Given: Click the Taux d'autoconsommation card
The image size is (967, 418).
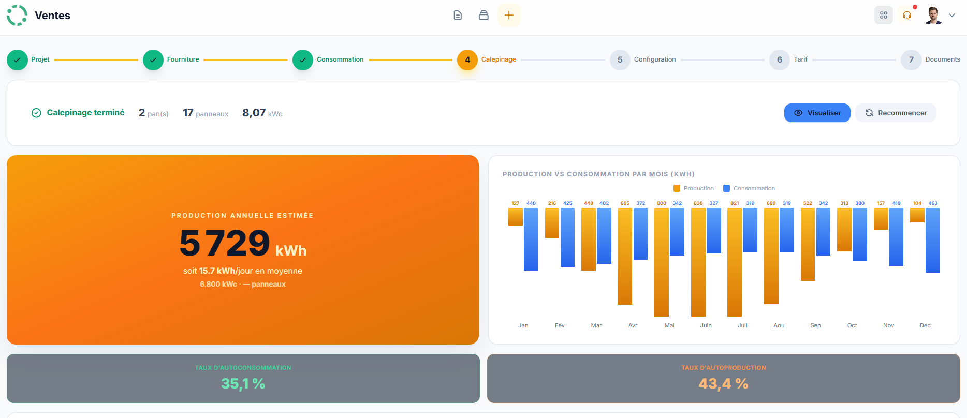Looking at the screenshot, I should point(243,378).
